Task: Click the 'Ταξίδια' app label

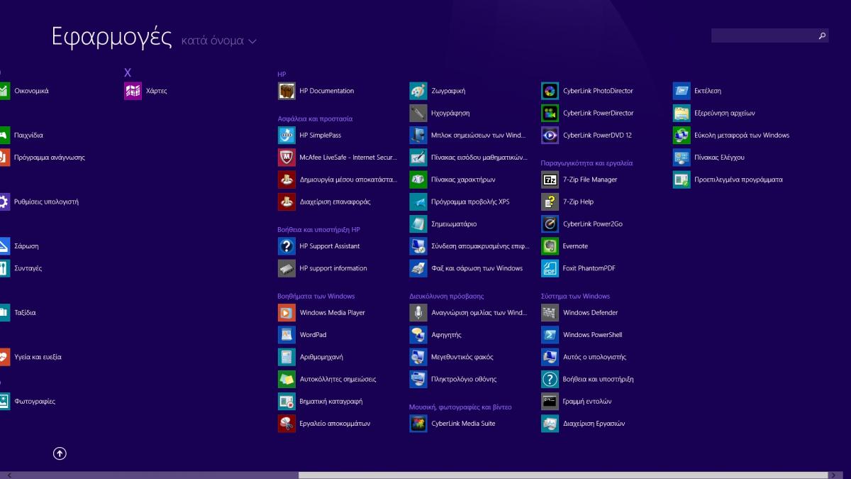Action: (25, 312)
